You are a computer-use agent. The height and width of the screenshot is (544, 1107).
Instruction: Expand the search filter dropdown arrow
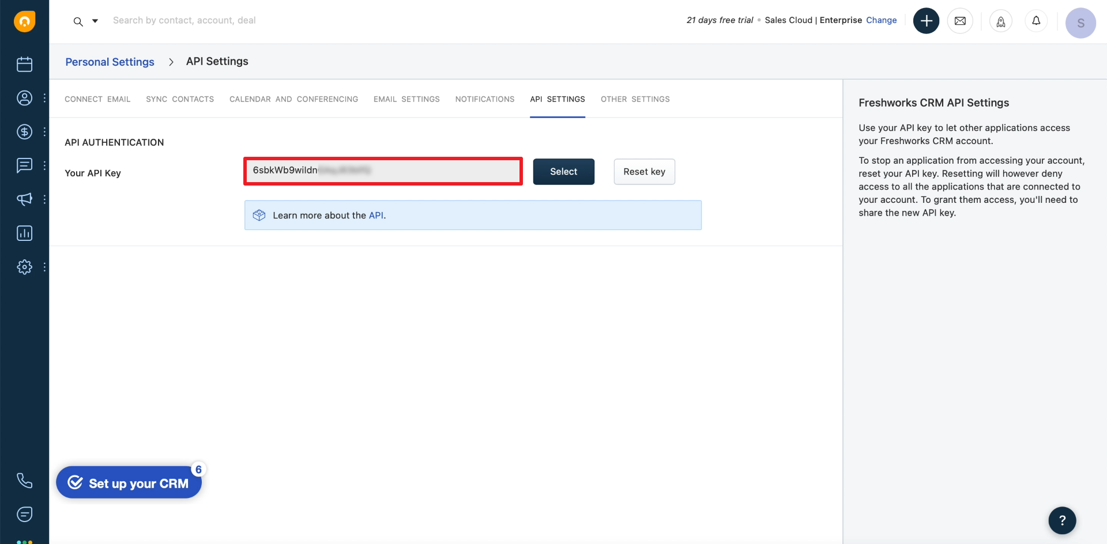coord(95,21)
